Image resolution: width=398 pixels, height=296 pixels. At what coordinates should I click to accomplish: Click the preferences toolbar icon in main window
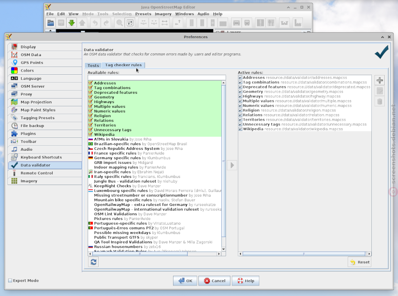[130, 23]
